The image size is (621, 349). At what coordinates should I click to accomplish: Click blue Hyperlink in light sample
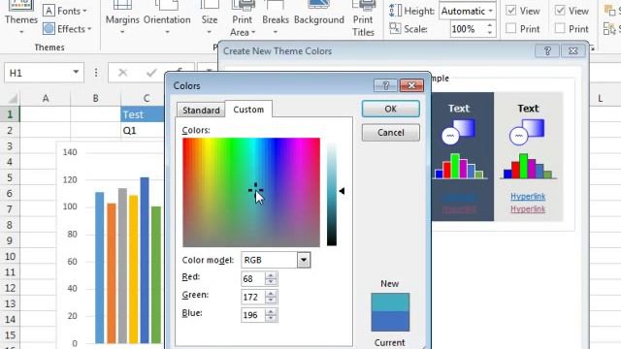coord(528,196)
